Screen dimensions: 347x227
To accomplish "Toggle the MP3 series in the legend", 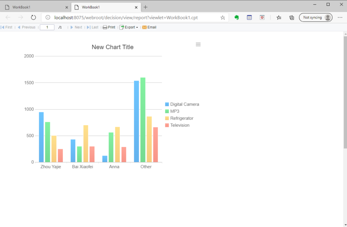I will tap(174, 111).
